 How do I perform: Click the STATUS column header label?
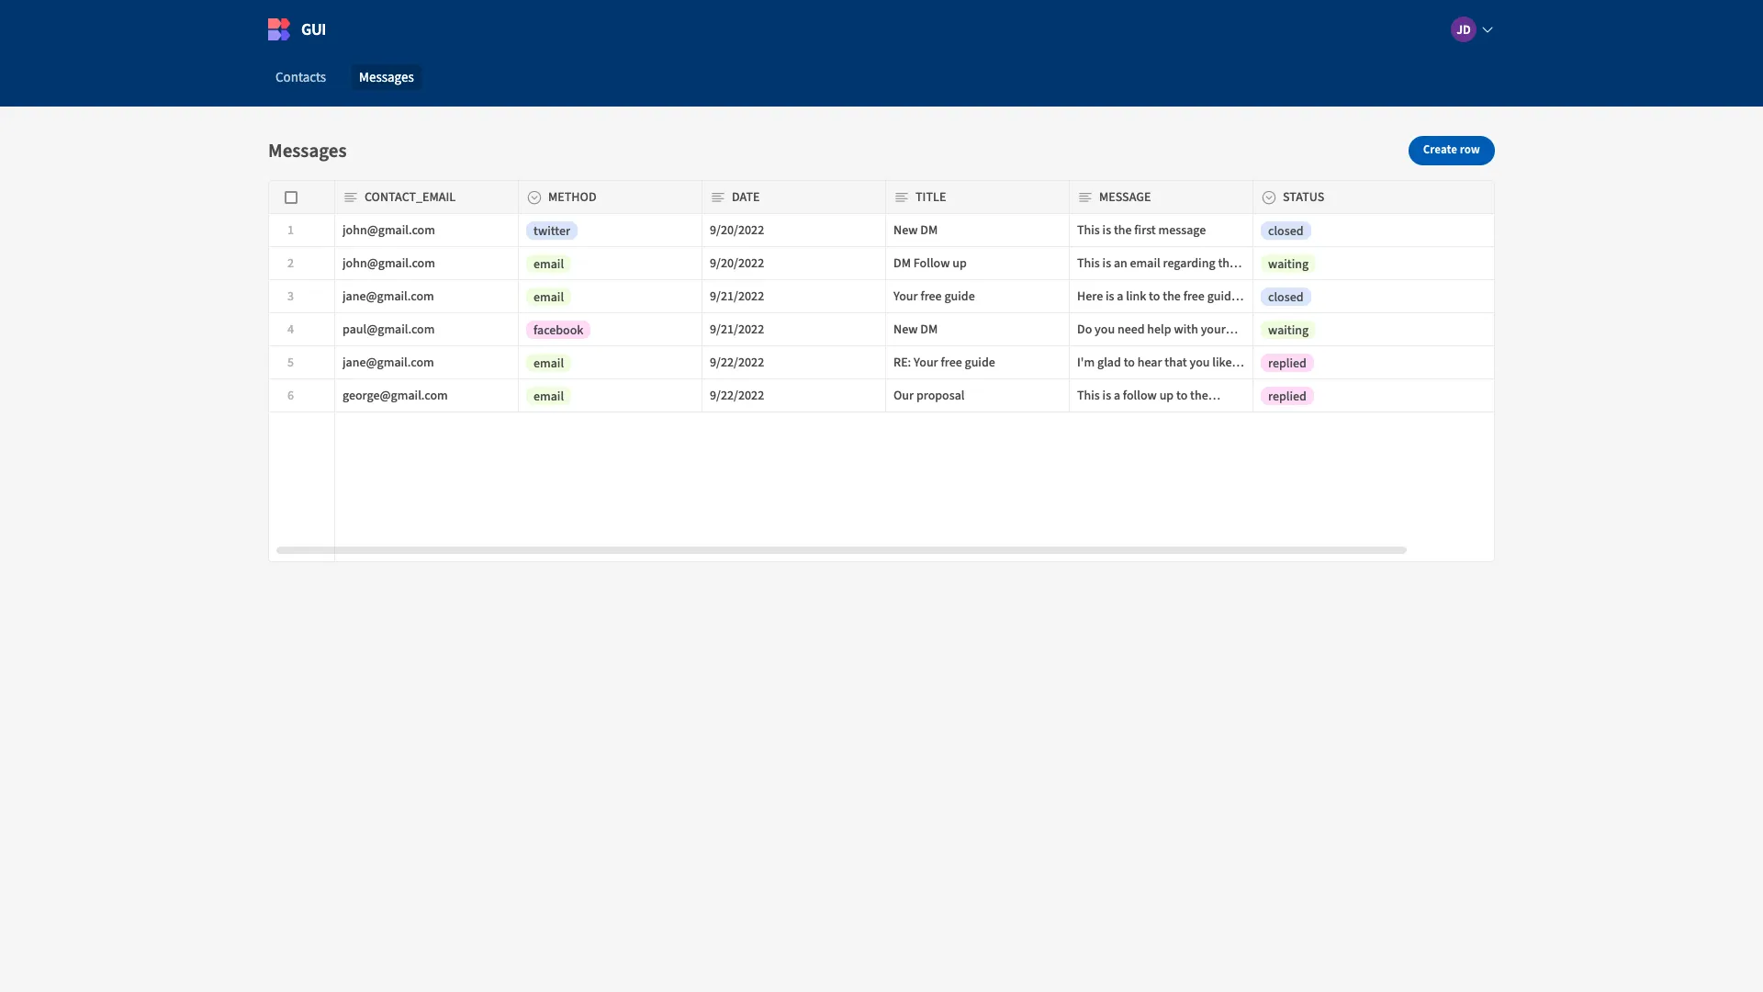point(1303,197)
